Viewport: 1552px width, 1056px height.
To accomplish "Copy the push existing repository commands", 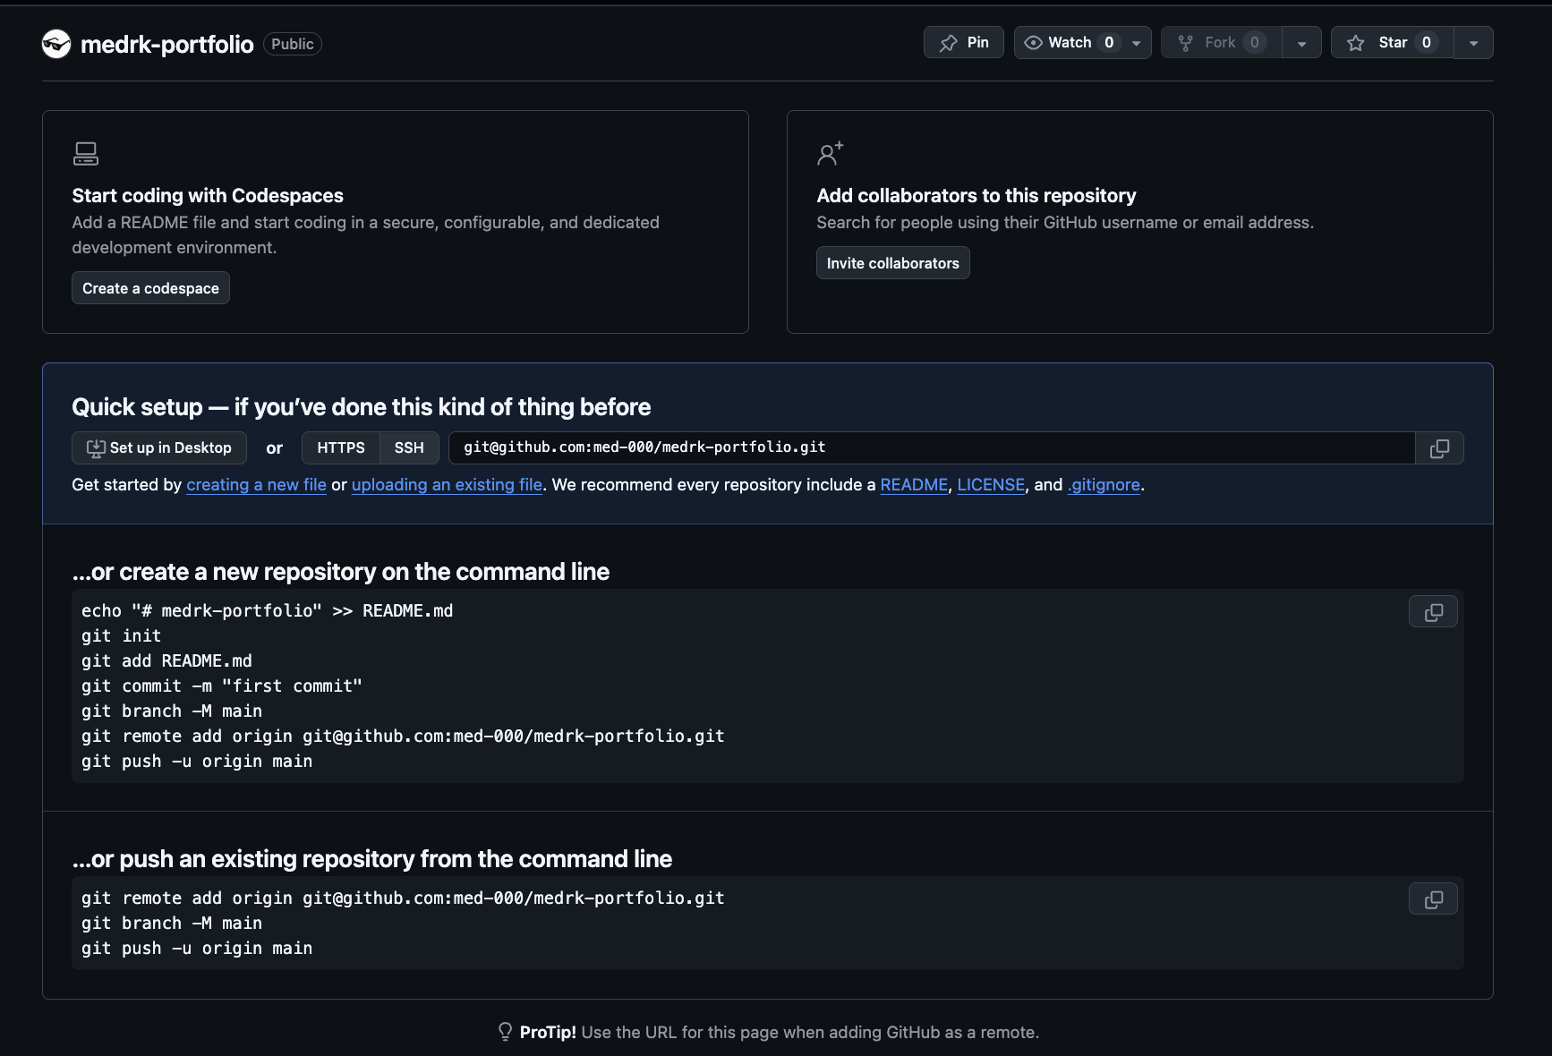I will pyautogui.click(x=1433, y=899).
